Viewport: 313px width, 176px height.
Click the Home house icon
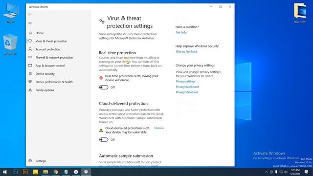point(30,33)
